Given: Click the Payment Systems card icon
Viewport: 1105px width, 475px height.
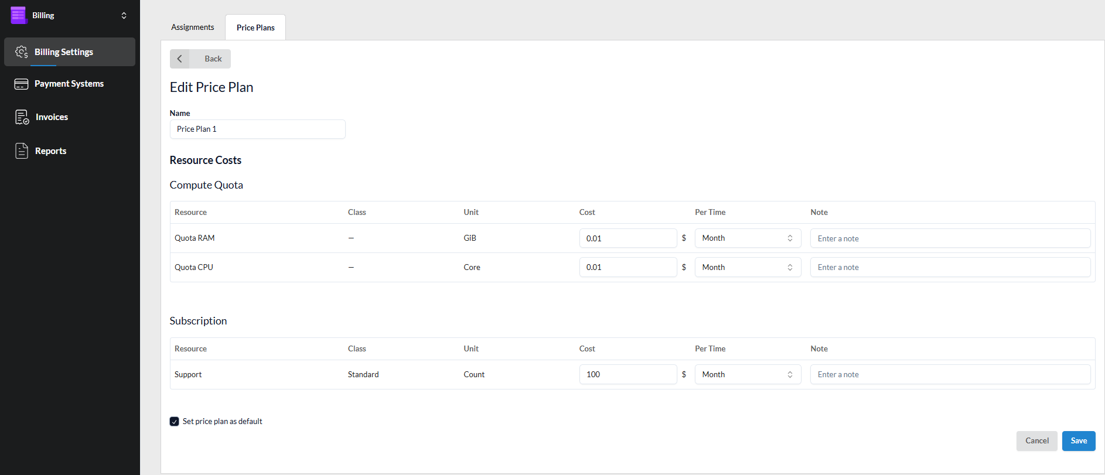Looking at the screenshot, I should click(x=22, y=84).
